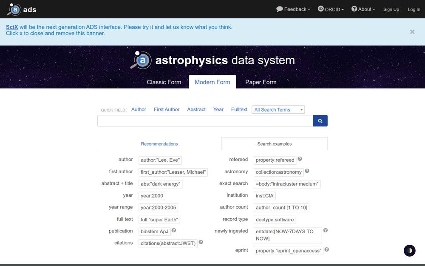Click help icon beside entdate example
This screenshot has height=266, width=425.
click(326, 230)
